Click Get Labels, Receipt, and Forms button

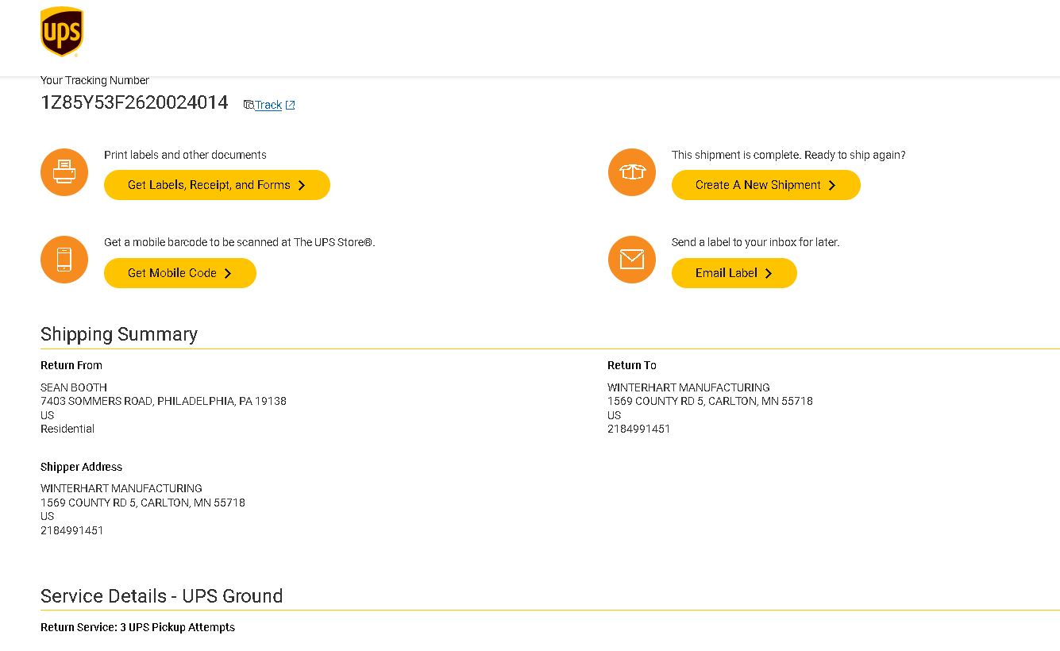pos(217,185)
